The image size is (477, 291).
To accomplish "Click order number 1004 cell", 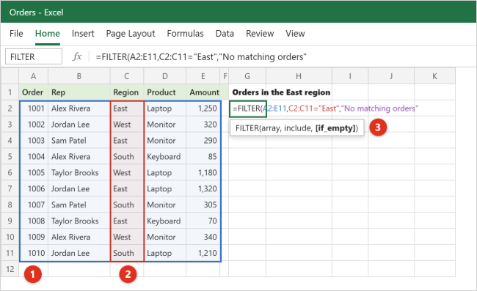I will click(x=33, y=156).
